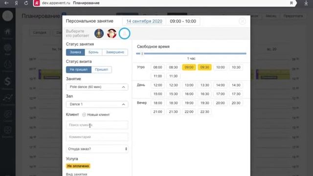The image size is (313, 176).
Task: Select the Santa hat trainer avatar
Action: pyautogui.click(x=112, y=33)
